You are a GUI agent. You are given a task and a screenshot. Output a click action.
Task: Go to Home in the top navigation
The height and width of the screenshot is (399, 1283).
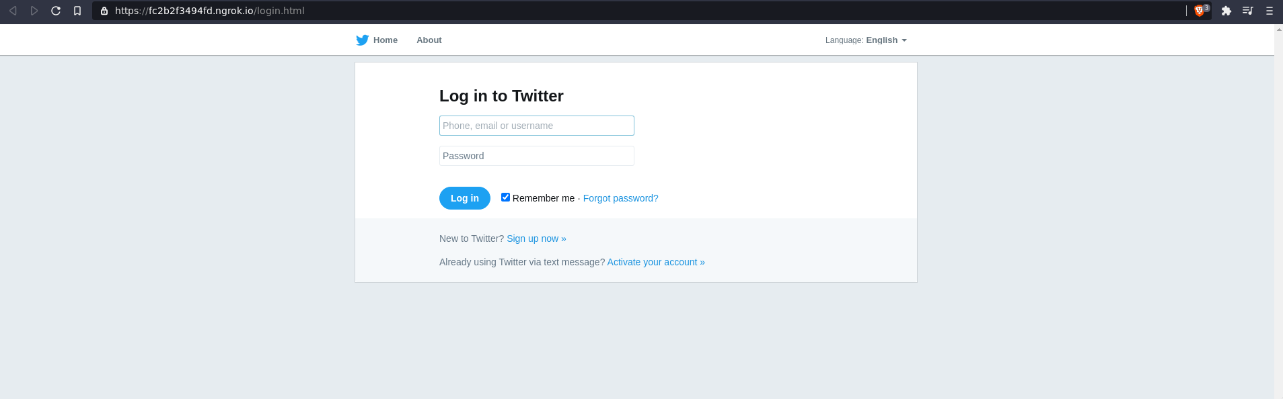(386, 40)
